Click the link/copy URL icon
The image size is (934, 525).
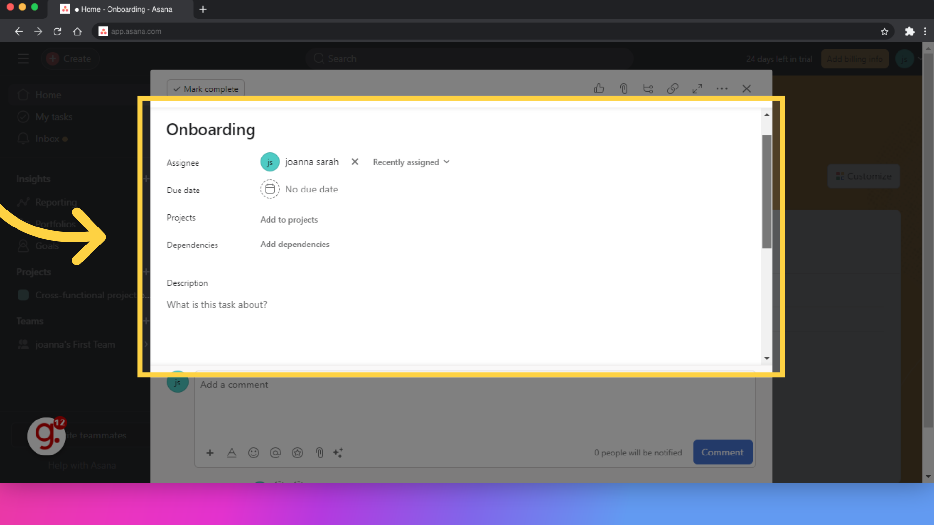coord(672,88)
